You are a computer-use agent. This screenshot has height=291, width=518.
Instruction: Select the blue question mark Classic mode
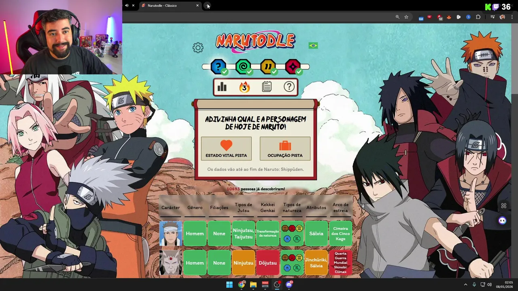(x=219, y=67)
